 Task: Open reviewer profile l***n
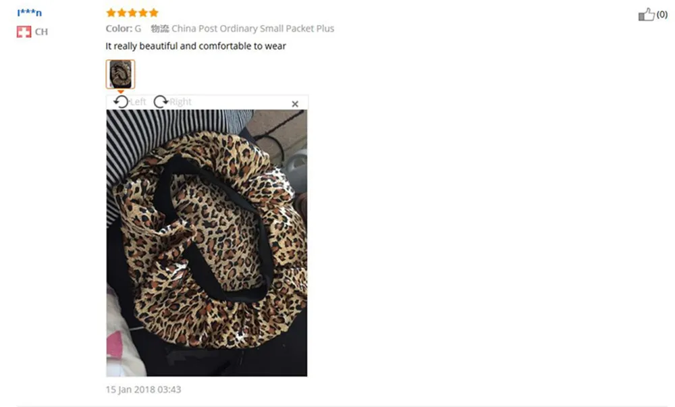pyautogui.click(x=29, y=12)
